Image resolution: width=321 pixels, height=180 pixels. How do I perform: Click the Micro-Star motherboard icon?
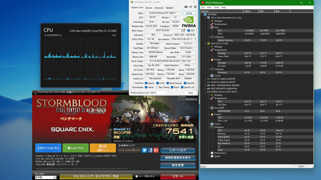click(x=209, y=18)
